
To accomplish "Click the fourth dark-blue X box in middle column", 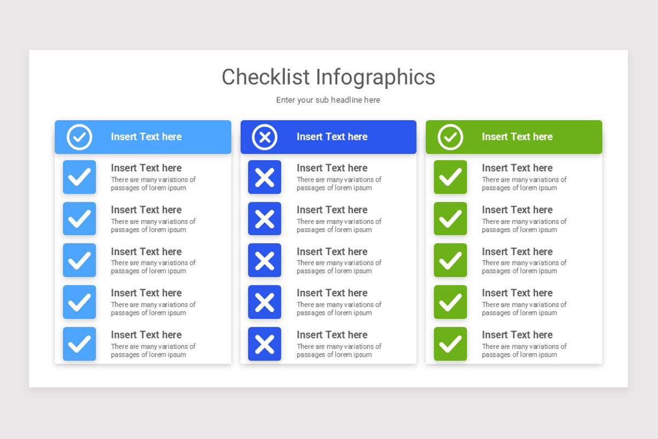I will [x=264, y=302].
